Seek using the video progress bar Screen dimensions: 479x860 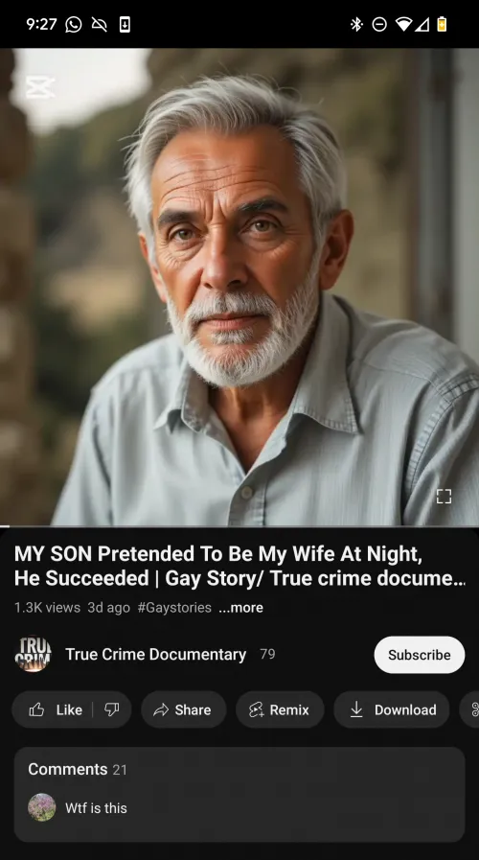(239, 526)
